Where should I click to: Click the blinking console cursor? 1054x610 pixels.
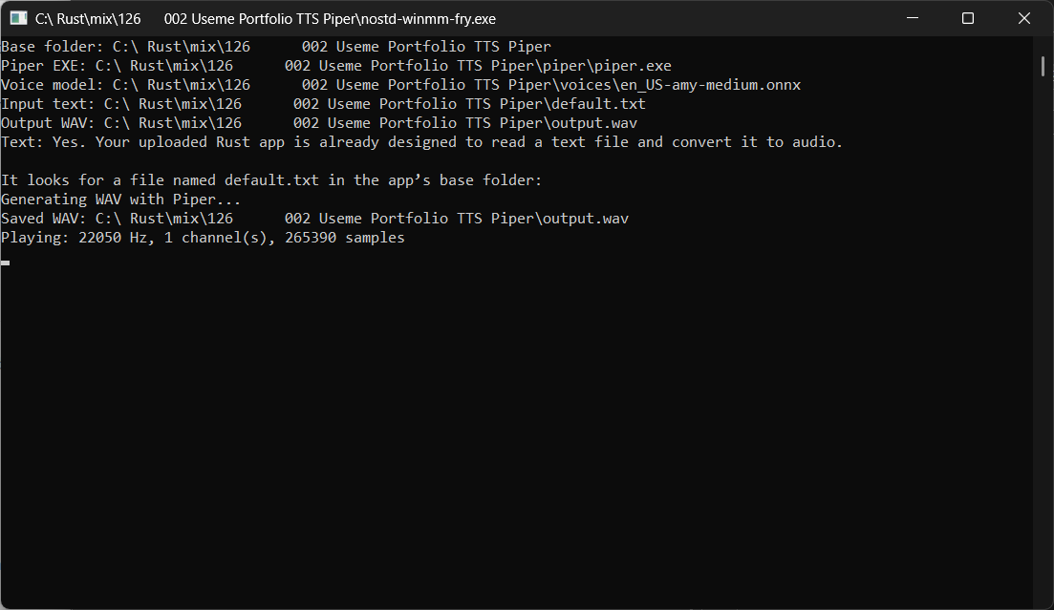tap(6, 263)
